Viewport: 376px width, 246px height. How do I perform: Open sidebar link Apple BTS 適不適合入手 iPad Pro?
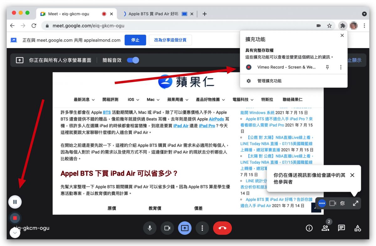(277, 122)
